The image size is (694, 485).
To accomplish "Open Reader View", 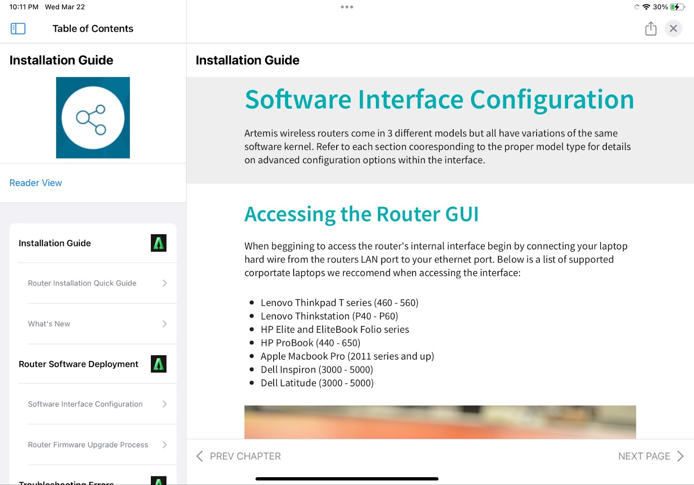I will 36,183.
